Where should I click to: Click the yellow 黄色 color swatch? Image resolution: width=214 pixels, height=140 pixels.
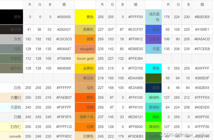coord(85,17)
